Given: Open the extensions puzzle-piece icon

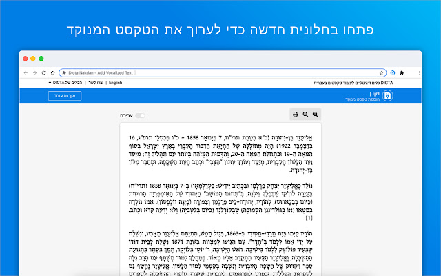Looking at the screenshot, I should click(402, 72).
